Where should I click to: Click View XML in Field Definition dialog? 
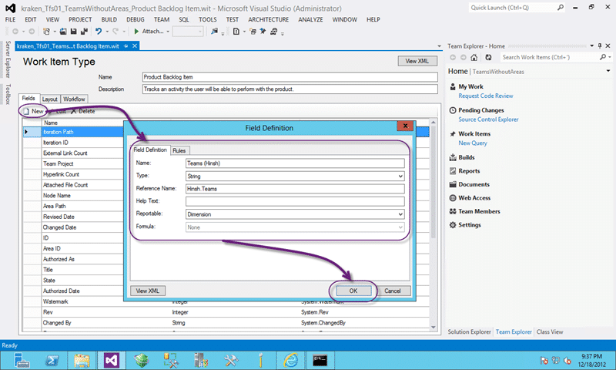pos(148,291)
